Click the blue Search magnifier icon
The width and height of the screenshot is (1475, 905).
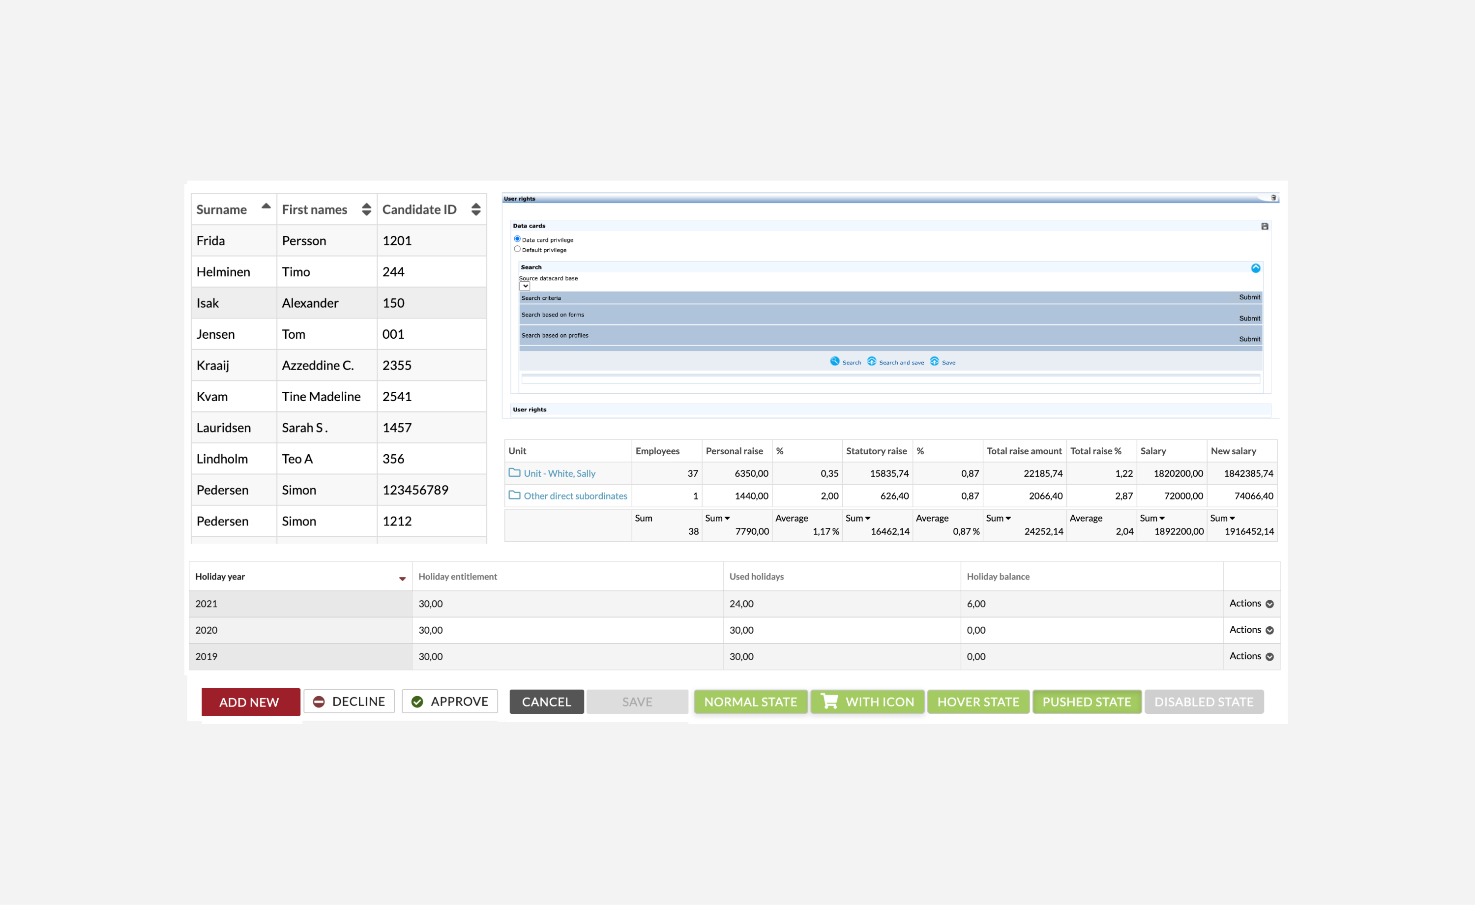[x=834, y=361]
